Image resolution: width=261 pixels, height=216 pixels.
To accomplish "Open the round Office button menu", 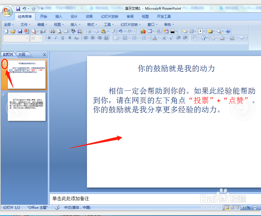I will coord(7,12).
